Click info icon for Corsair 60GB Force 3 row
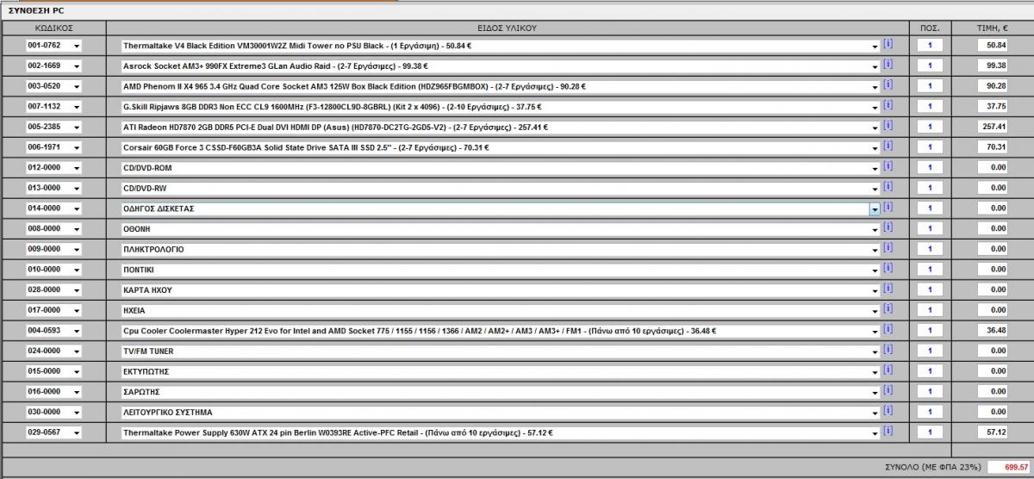 (888, 146)
